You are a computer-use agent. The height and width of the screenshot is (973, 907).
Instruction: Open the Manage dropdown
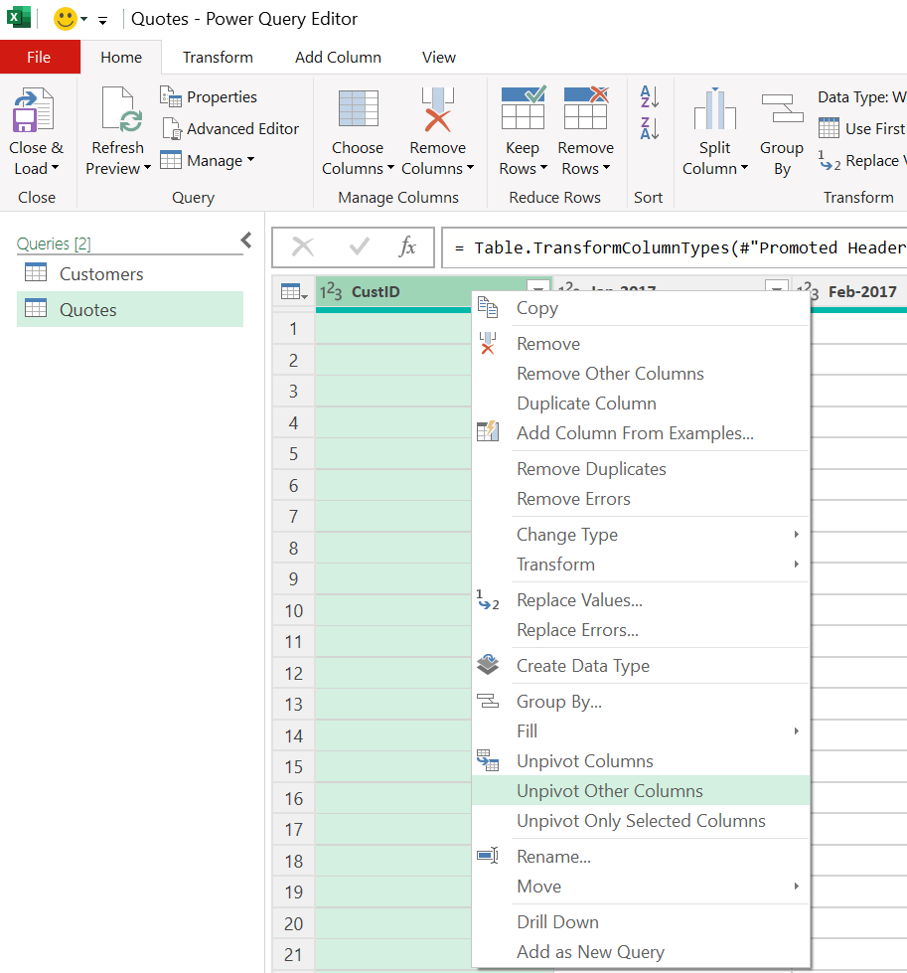(250, 159)
